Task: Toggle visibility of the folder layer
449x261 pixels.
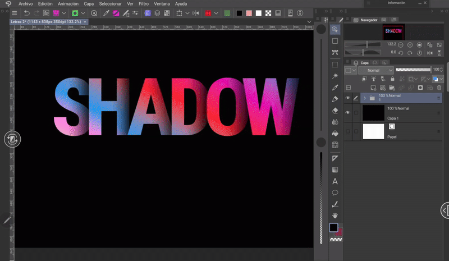Action: (x=348, y=98)
